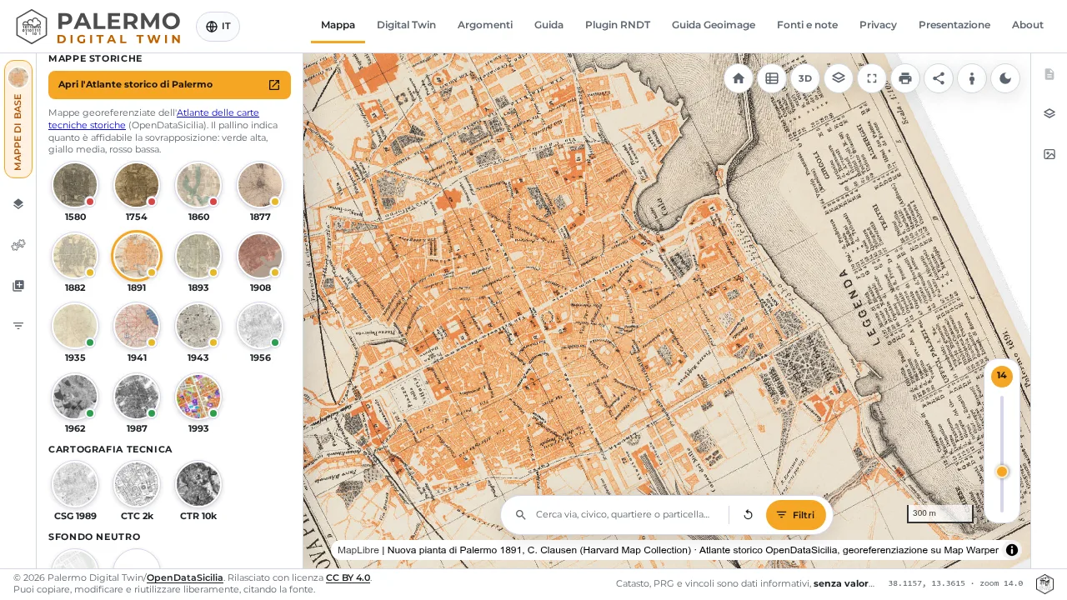
Task: Open the CC BY 4.0 license link
Action: [x=348, y=577]
